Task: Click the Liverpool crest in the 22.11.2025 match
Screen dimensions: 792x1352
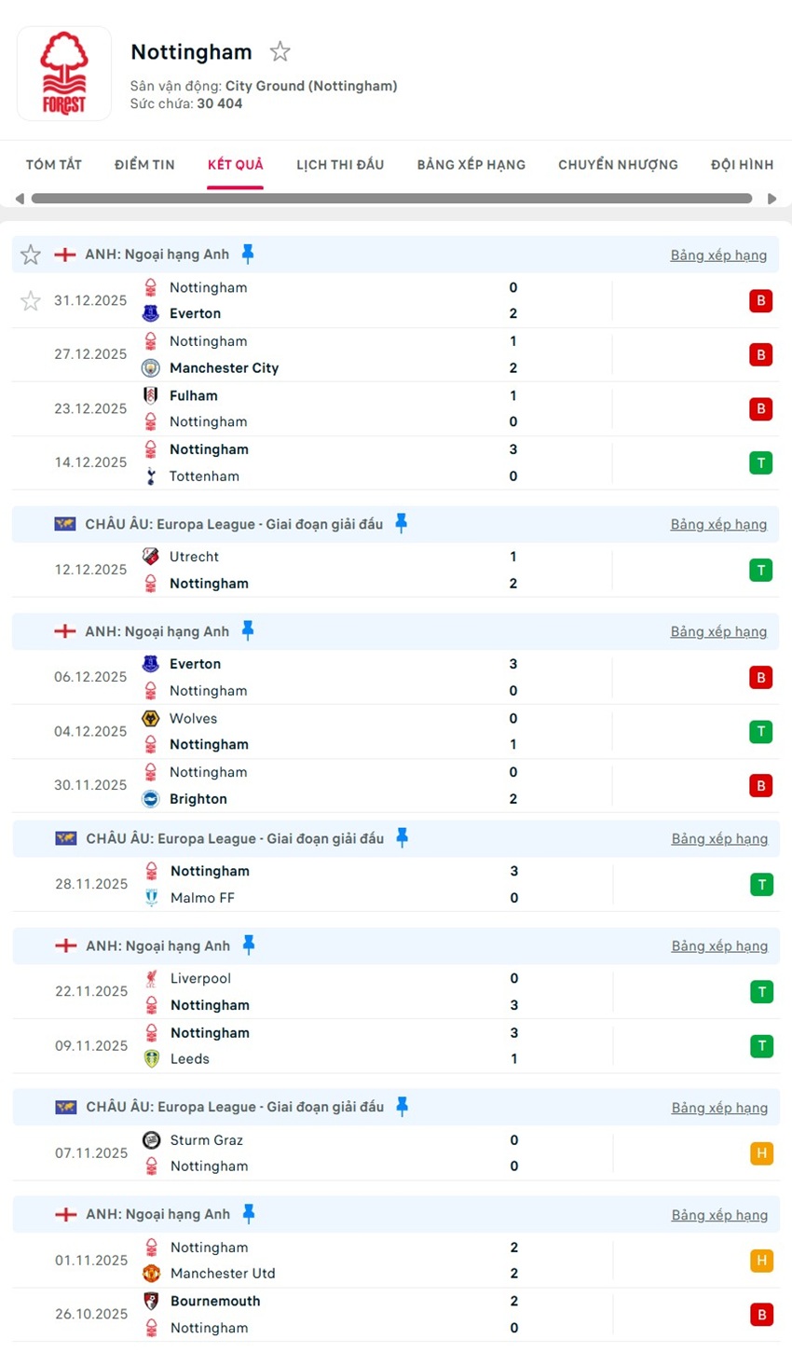Action: [x=151, y=978]
